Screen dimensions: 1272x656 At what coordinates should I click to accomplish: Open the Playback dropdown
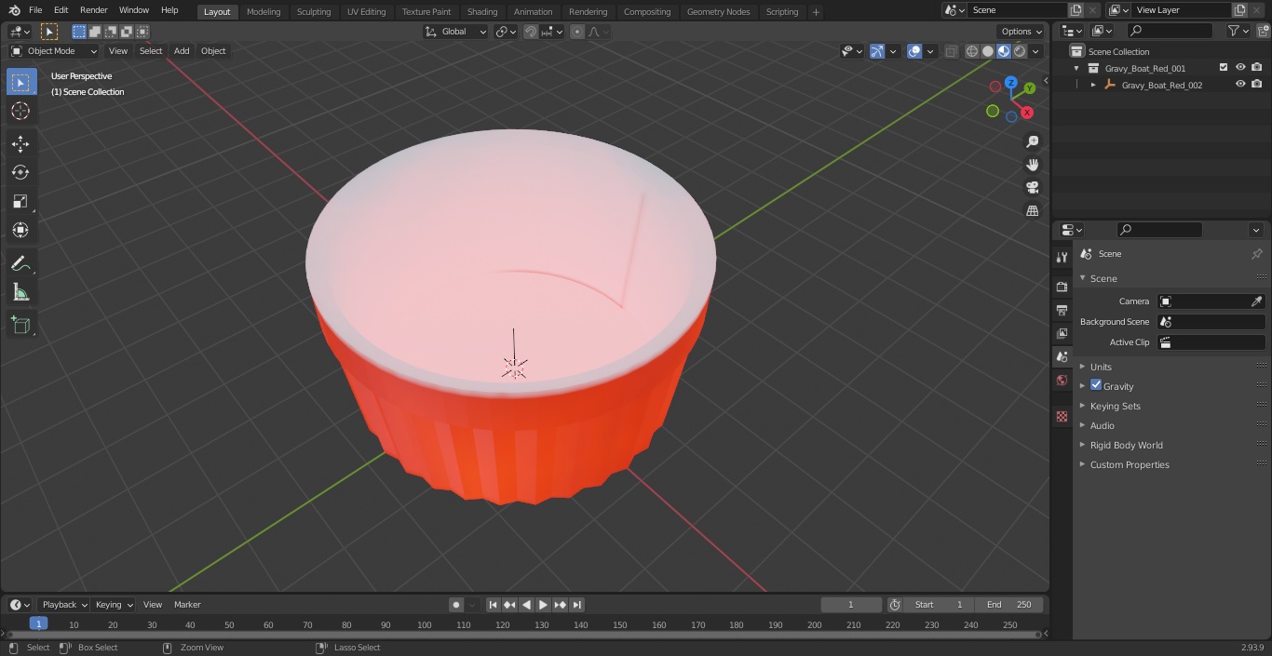click(x=63, y=605)
